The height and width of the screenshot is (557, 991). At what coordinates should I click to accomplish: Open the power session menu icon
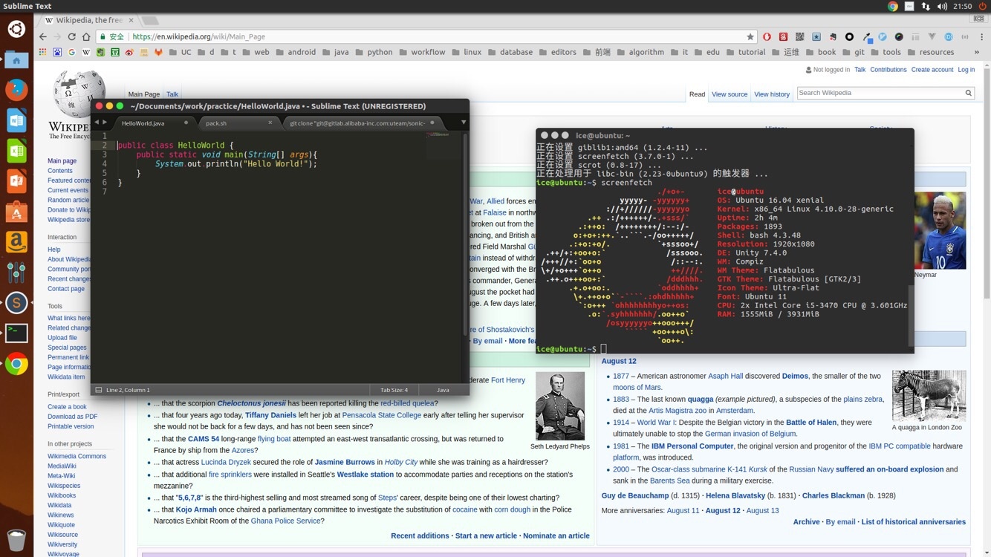point(982,6)
